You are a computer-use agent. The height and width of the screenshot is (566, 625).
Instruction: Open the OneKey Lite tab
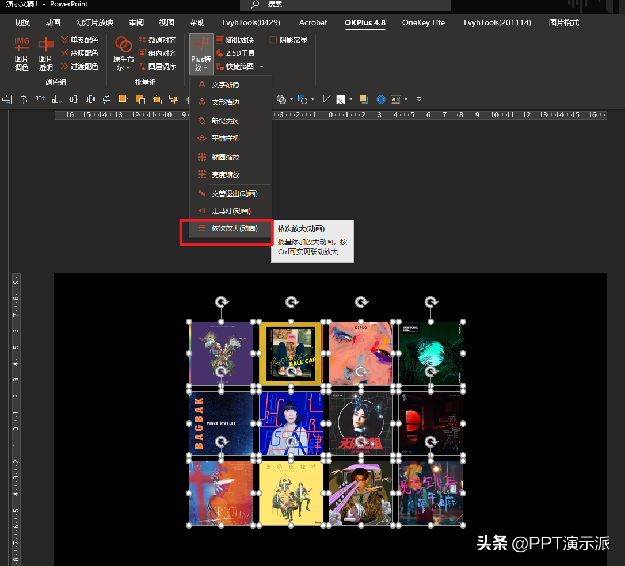(x=424, y=22)
